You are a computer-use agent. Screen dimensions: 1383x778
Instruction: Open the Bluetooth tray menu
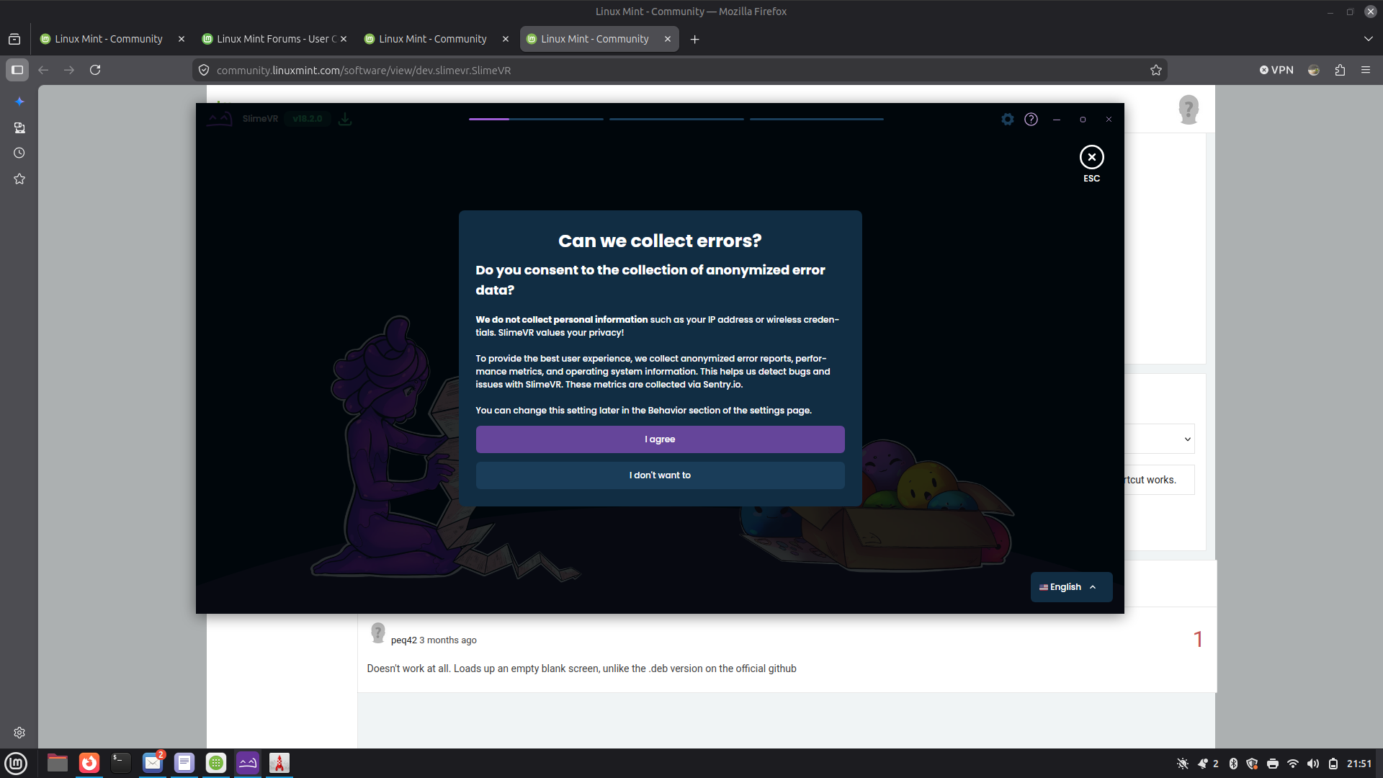pos(1233,764)
